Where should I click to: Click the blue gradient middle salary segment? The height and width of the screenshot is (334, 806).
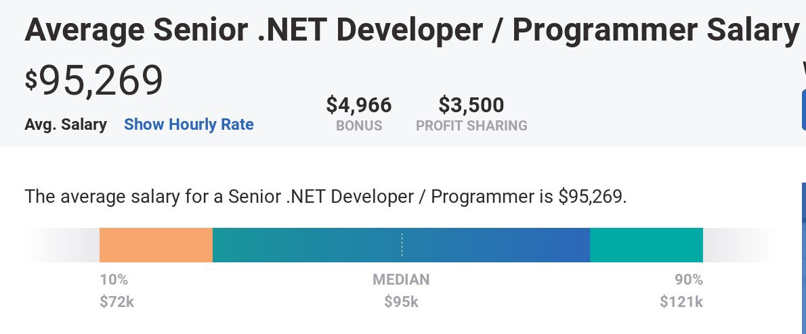pyautogui.click(x=401, y=245)
